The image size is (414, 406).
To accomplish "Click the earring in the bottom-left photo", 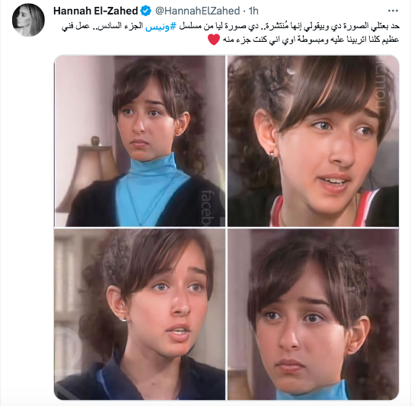I will click(x=123, y=319).
